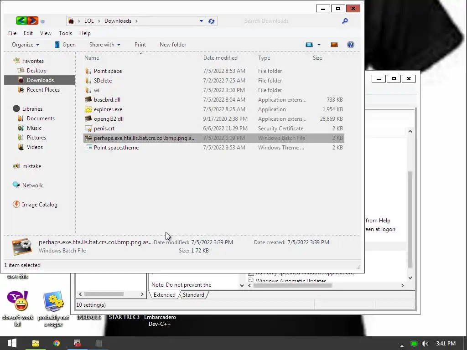The image size is (467, 350).
Task: Click the Open toolbar button
Action: [65, 45]
